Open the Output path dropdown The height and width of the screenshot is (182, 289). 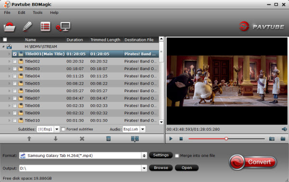pyautogui.click(x=144, y=168)
